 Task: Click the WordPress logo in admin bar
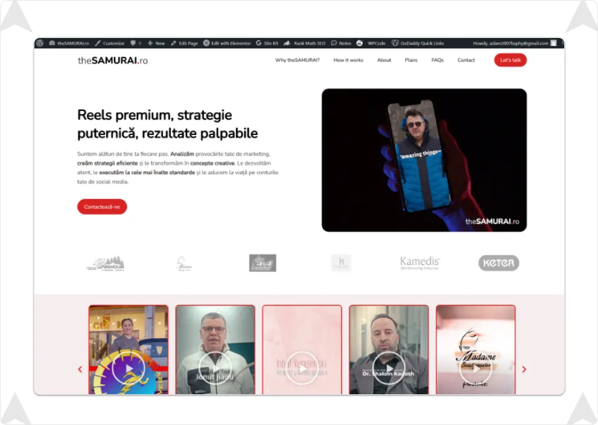(x=40, y=43)
